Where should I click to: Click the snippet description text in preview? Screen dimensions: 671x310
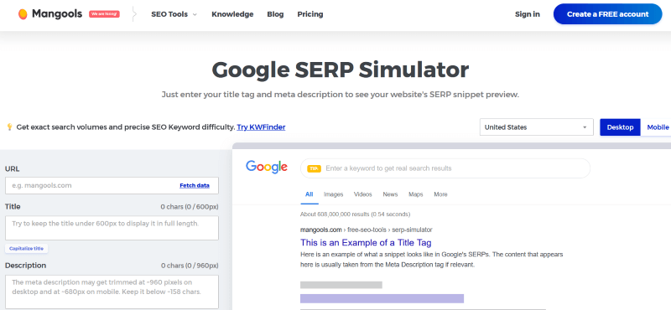click(x=431, y=260)
